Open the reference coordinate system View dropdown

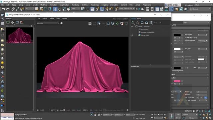coord(76,9)
